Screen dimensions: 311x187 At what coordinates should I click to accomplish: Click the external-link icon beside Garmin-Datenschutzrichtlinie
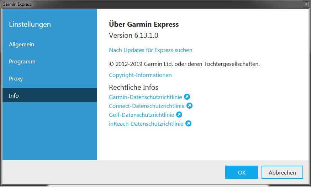coord(187,97)
